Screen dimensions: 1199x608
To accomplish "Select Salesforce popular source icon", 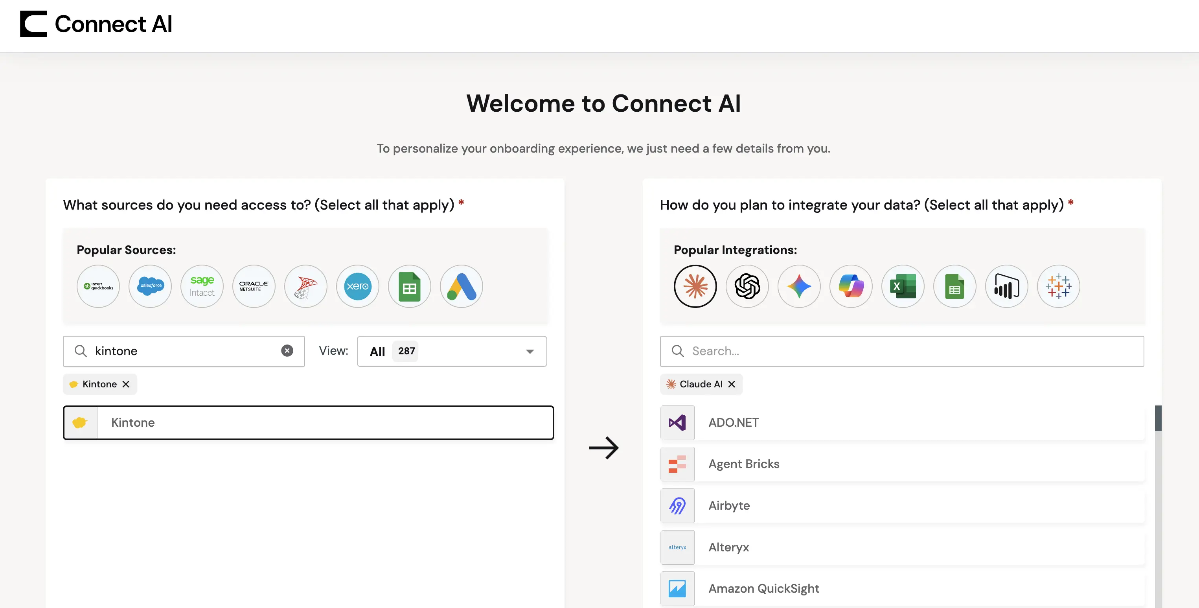I will pyautogui.click(x=150, y=286).
